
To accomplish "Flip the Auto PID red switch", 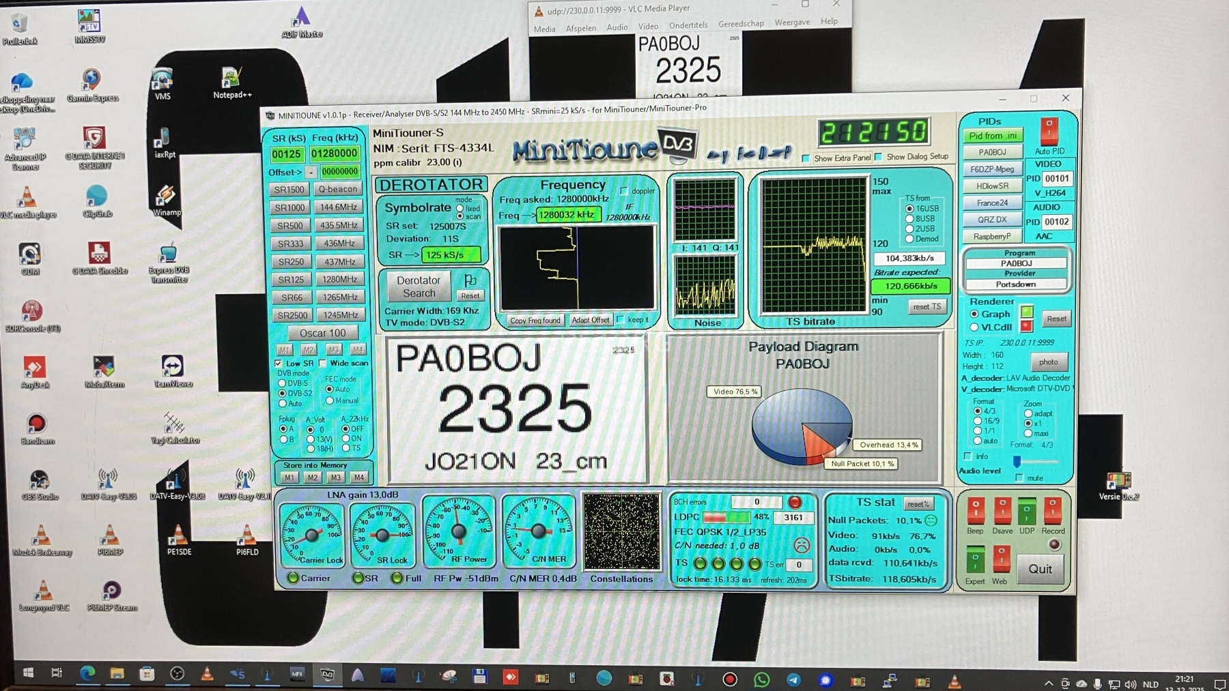I will (x=1049, y=131).
